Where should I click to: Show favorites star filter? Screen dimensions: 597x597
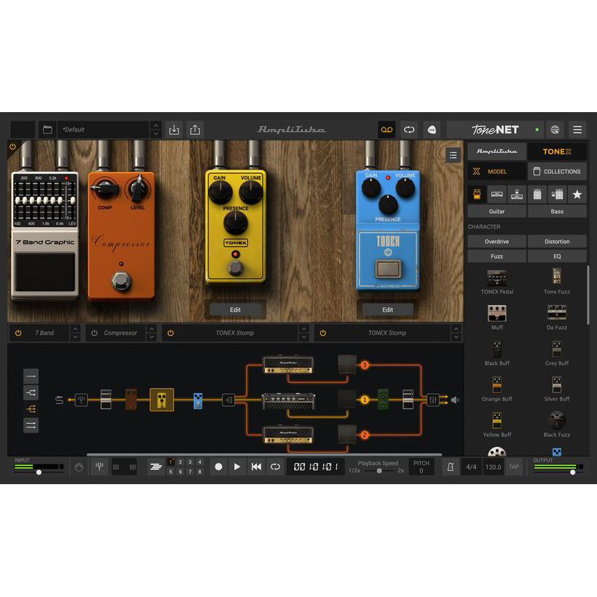[577, 194]
